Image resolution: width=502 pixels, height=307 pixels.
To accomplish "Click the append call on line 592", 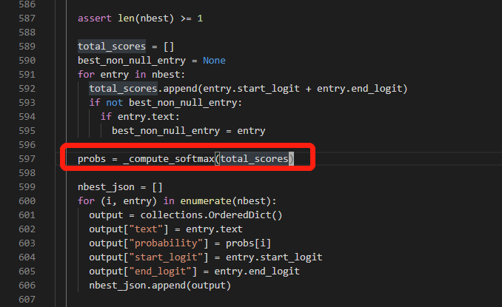I will click(x=180, y=89).
